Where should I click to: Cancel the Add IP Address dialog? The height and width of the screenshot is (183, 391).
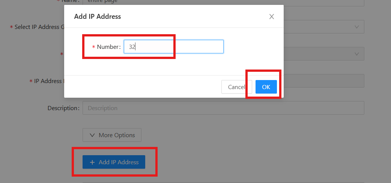[x=236, y=87]
